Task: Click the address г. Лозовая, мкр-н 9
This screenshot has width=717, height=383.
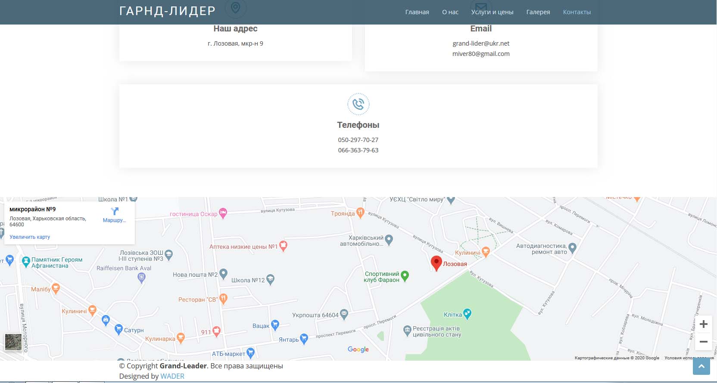Action: point(235,43)
